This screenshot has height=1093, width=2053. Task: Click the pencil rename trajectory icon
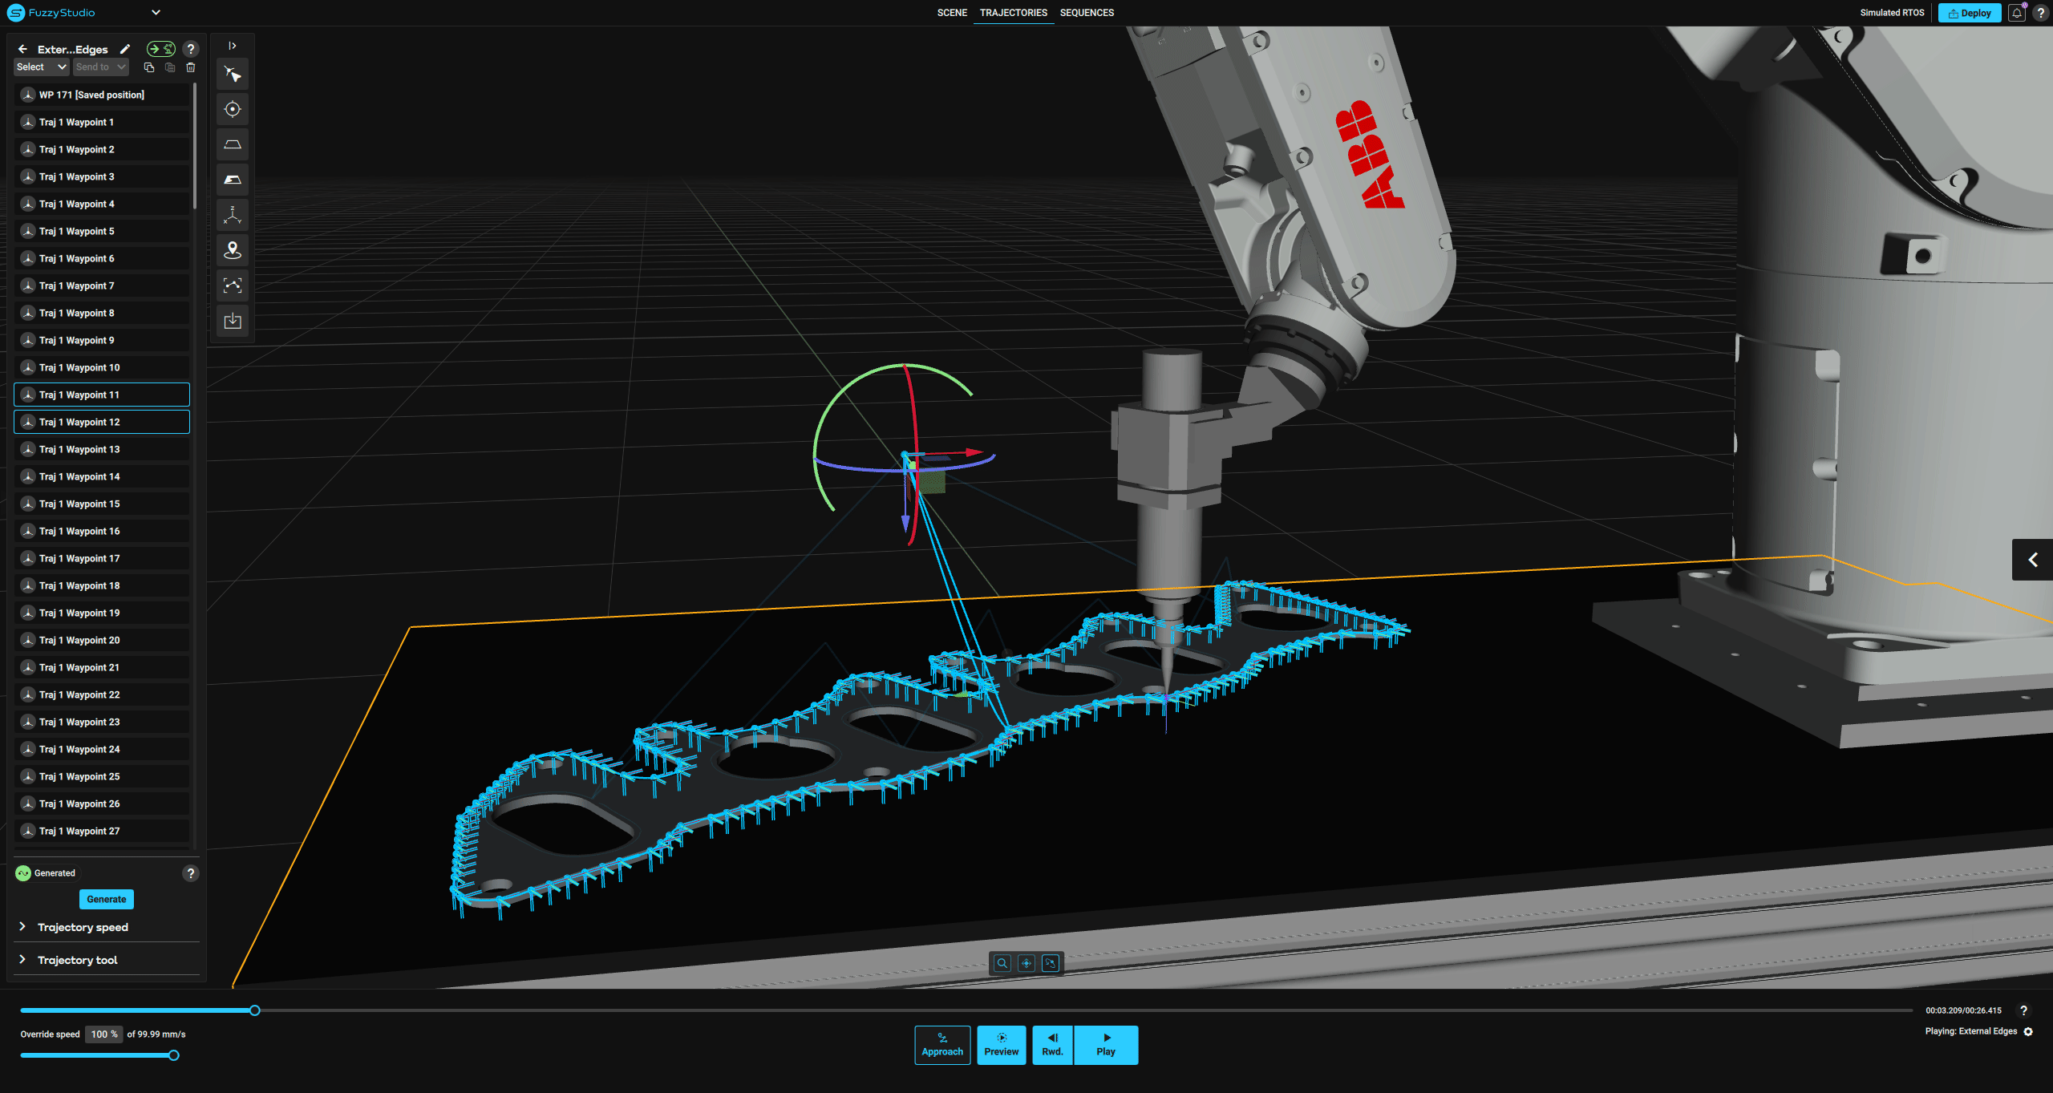tap(125, 49)
